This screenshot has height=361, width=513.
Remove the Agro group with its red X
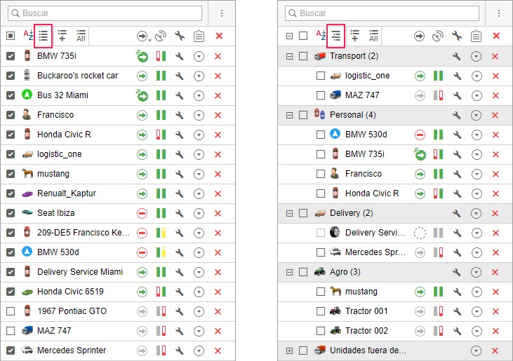click(x=495, y=272)
